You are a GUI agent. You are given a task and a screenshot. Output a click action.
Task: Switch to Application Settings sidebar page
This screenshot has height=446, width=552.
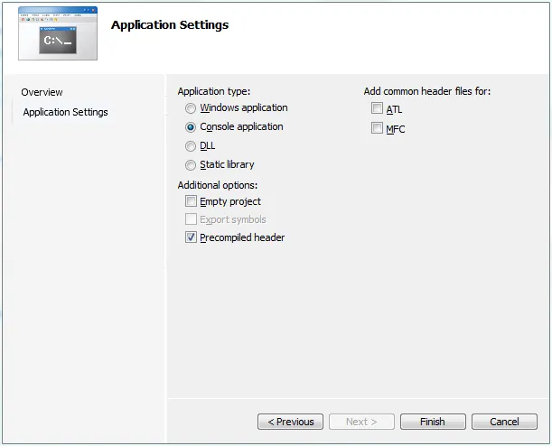tap(65, 112)
